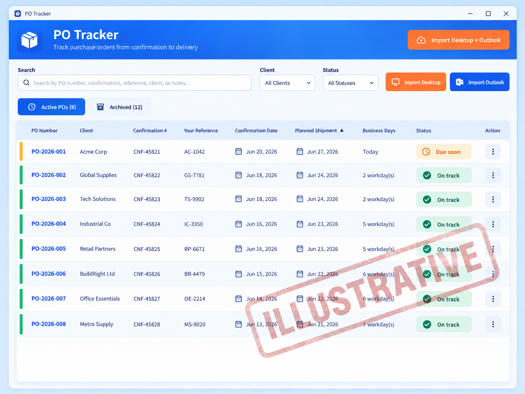Switch to Active POs (8) tab
This screenshot has width=525, height=394.
pyautogui.click(x=51, y=107)
